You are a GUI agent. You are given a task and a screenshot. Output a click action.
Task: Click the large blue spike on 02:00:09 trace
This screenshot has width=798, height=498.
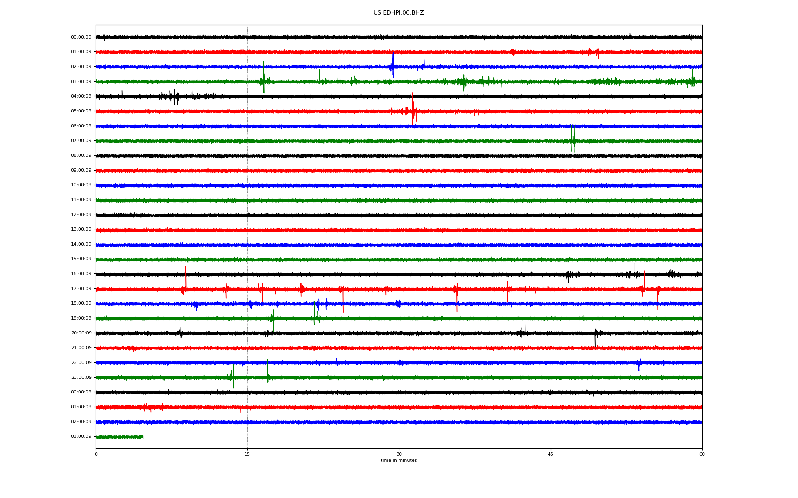(x=393, y=65)
